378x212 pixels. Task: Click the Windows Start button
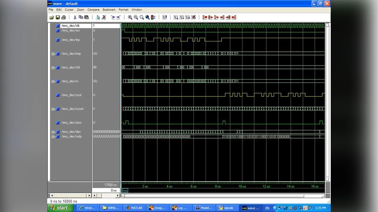click(x=59, y=208)
